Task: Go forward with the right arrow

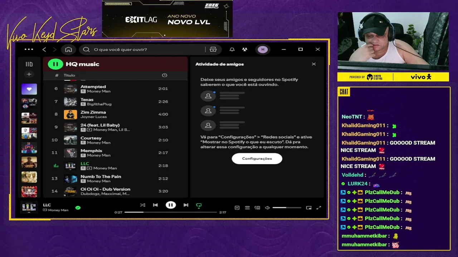Action: click(54, 50)
